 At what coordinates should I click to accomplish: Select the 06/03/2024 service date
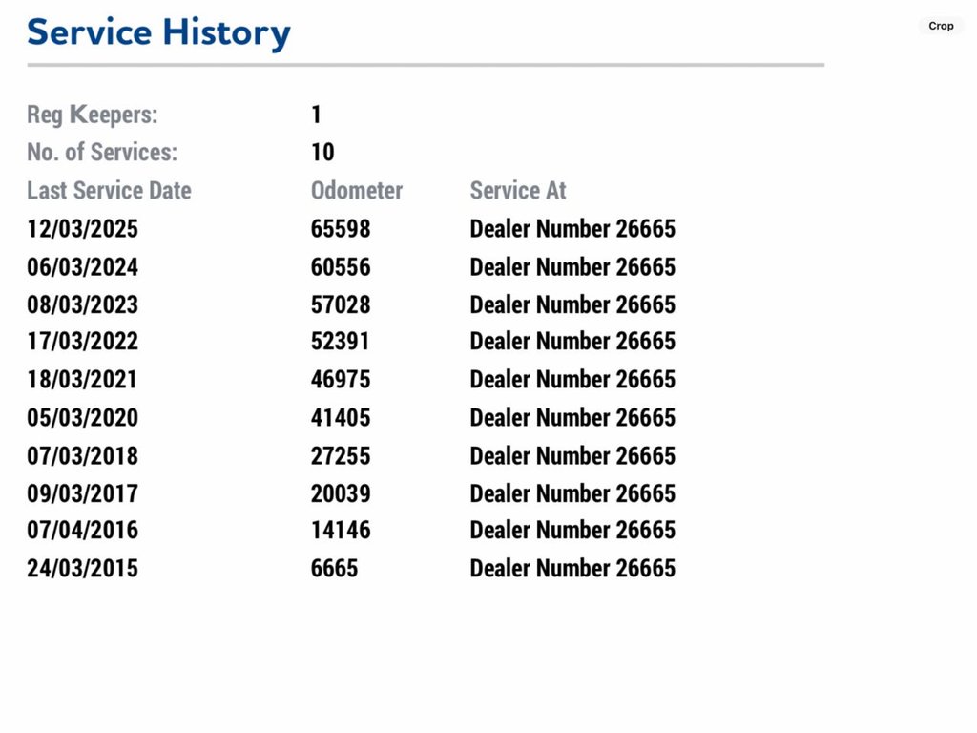click(x=83, y=267)
